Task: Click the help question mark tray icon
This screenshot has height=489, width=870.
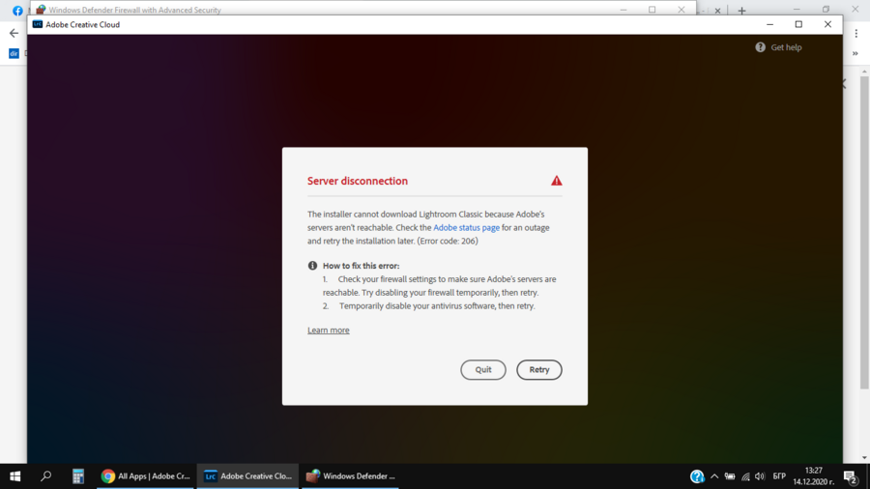Action: 697,476
